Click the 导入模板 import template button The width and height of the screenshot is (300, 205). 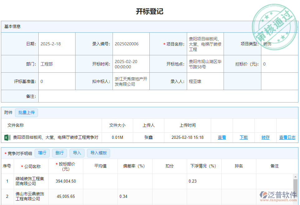(99, 153)
